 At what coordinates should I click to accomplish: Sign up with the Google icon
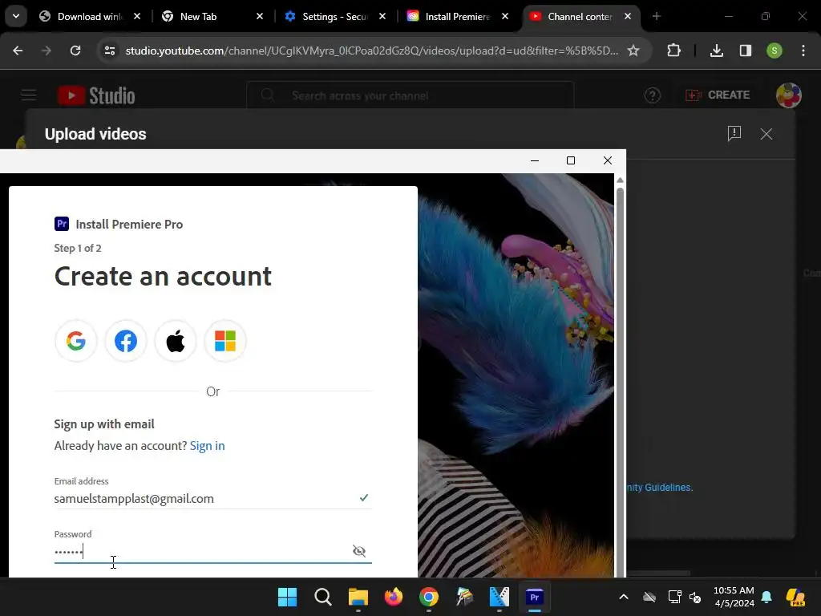76,341
